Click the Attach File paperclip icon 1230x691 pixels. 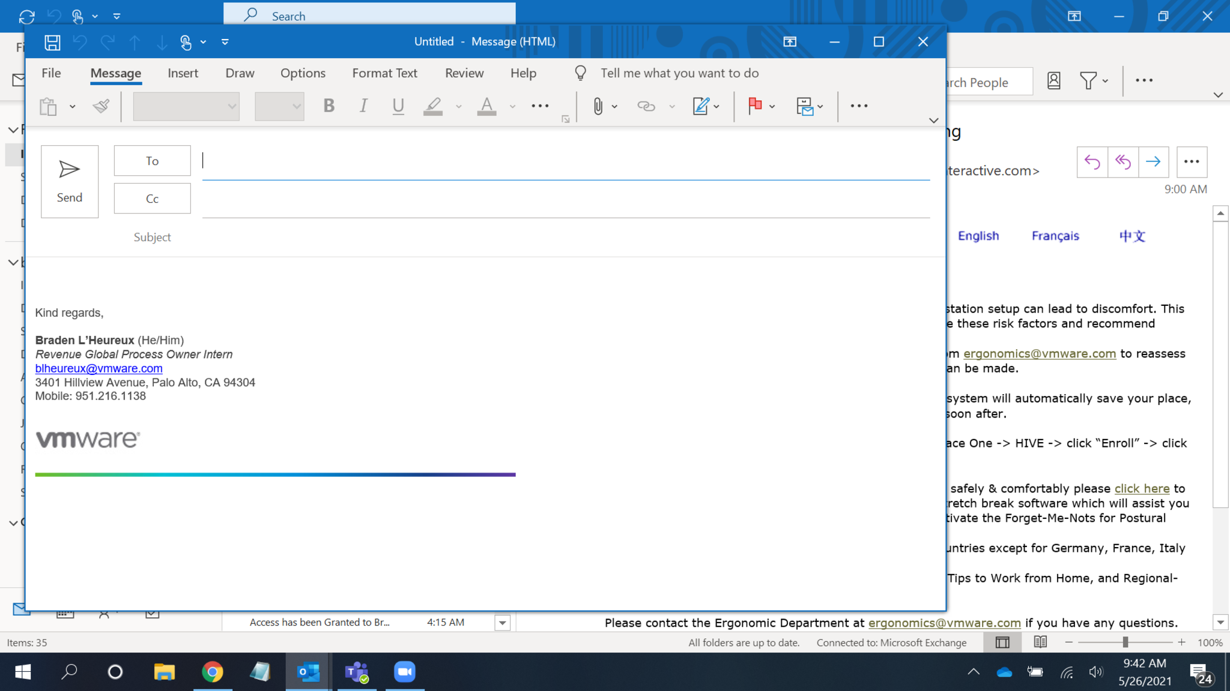598,106
